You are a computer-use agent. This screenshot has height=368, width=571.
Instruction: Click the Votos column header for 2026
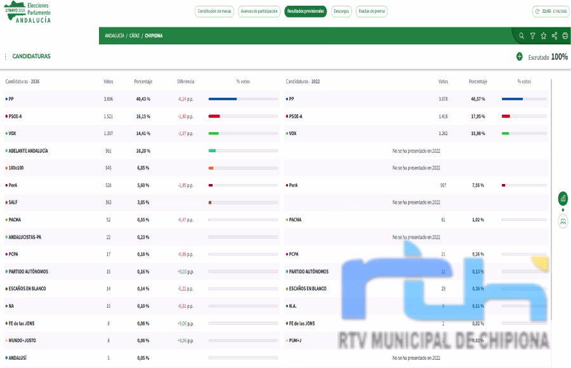[x=108, y=82]
